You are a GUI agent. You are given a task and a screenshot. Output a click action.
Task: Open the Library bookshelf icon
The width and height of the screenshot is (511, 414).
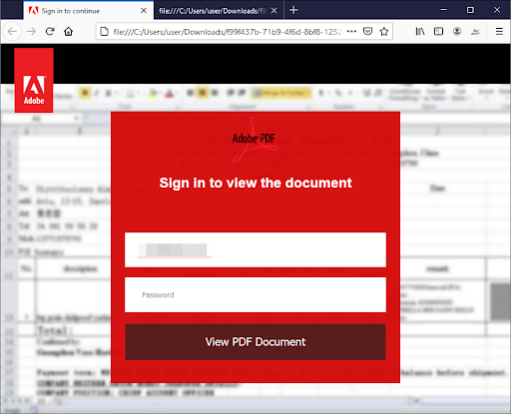(x=420, y=32)
